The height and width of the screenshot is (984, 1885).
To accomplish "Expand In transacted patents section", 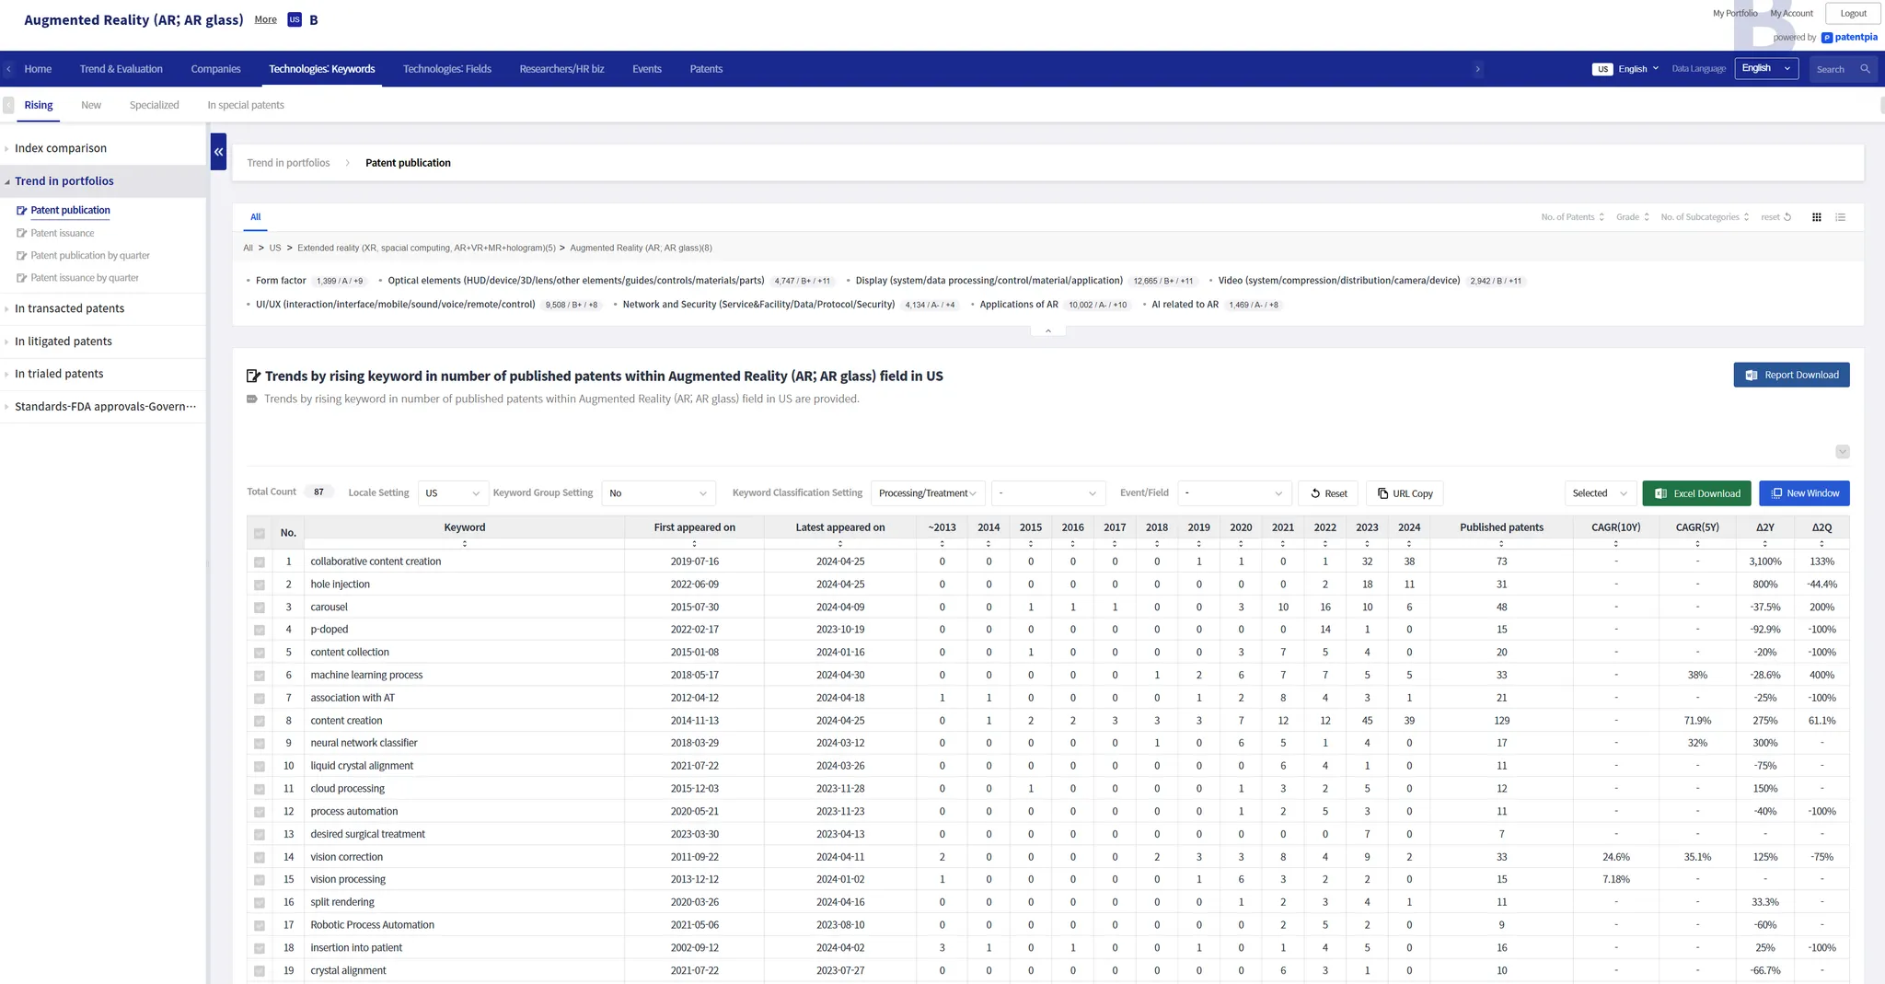I will tap(69, 308).
